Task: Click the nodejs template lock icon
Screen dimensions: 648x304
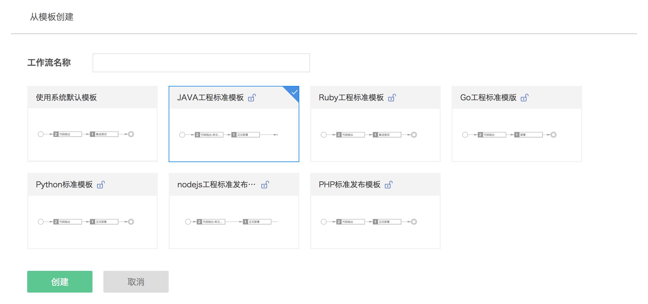Action: [265, 185]
